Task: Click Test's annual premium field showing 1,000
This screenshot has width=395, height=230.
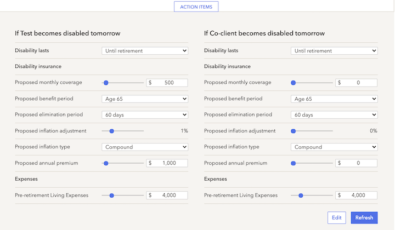Action: [x=167, y=163]
